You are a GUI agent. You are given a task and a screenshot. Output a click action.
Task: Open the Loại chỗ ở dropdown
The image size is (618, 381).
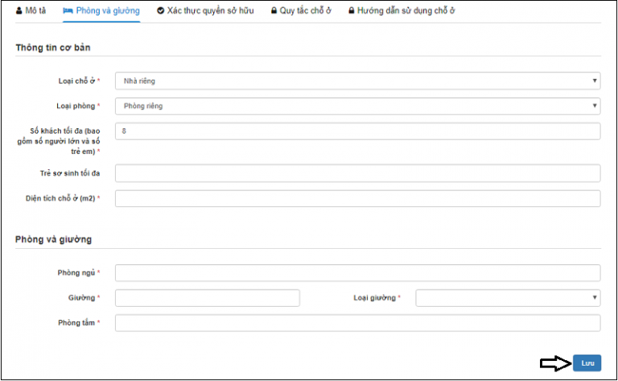(x=357, y=81)
